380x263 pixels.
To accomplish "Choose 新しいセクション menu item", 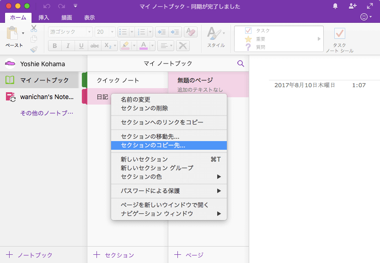I will [169, 159].
